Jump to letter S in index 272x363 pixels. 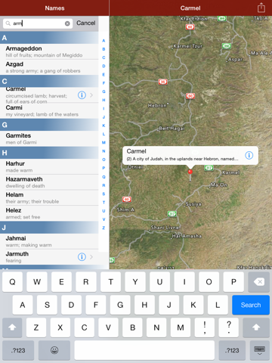(104, 194)
